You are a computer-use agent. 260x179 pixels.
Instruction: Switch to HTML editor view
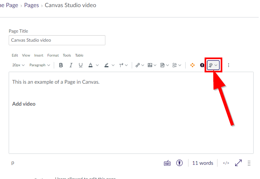[226, 163]
